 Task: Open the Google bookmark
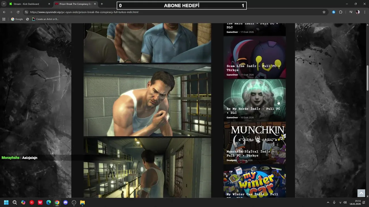[17, 19]
